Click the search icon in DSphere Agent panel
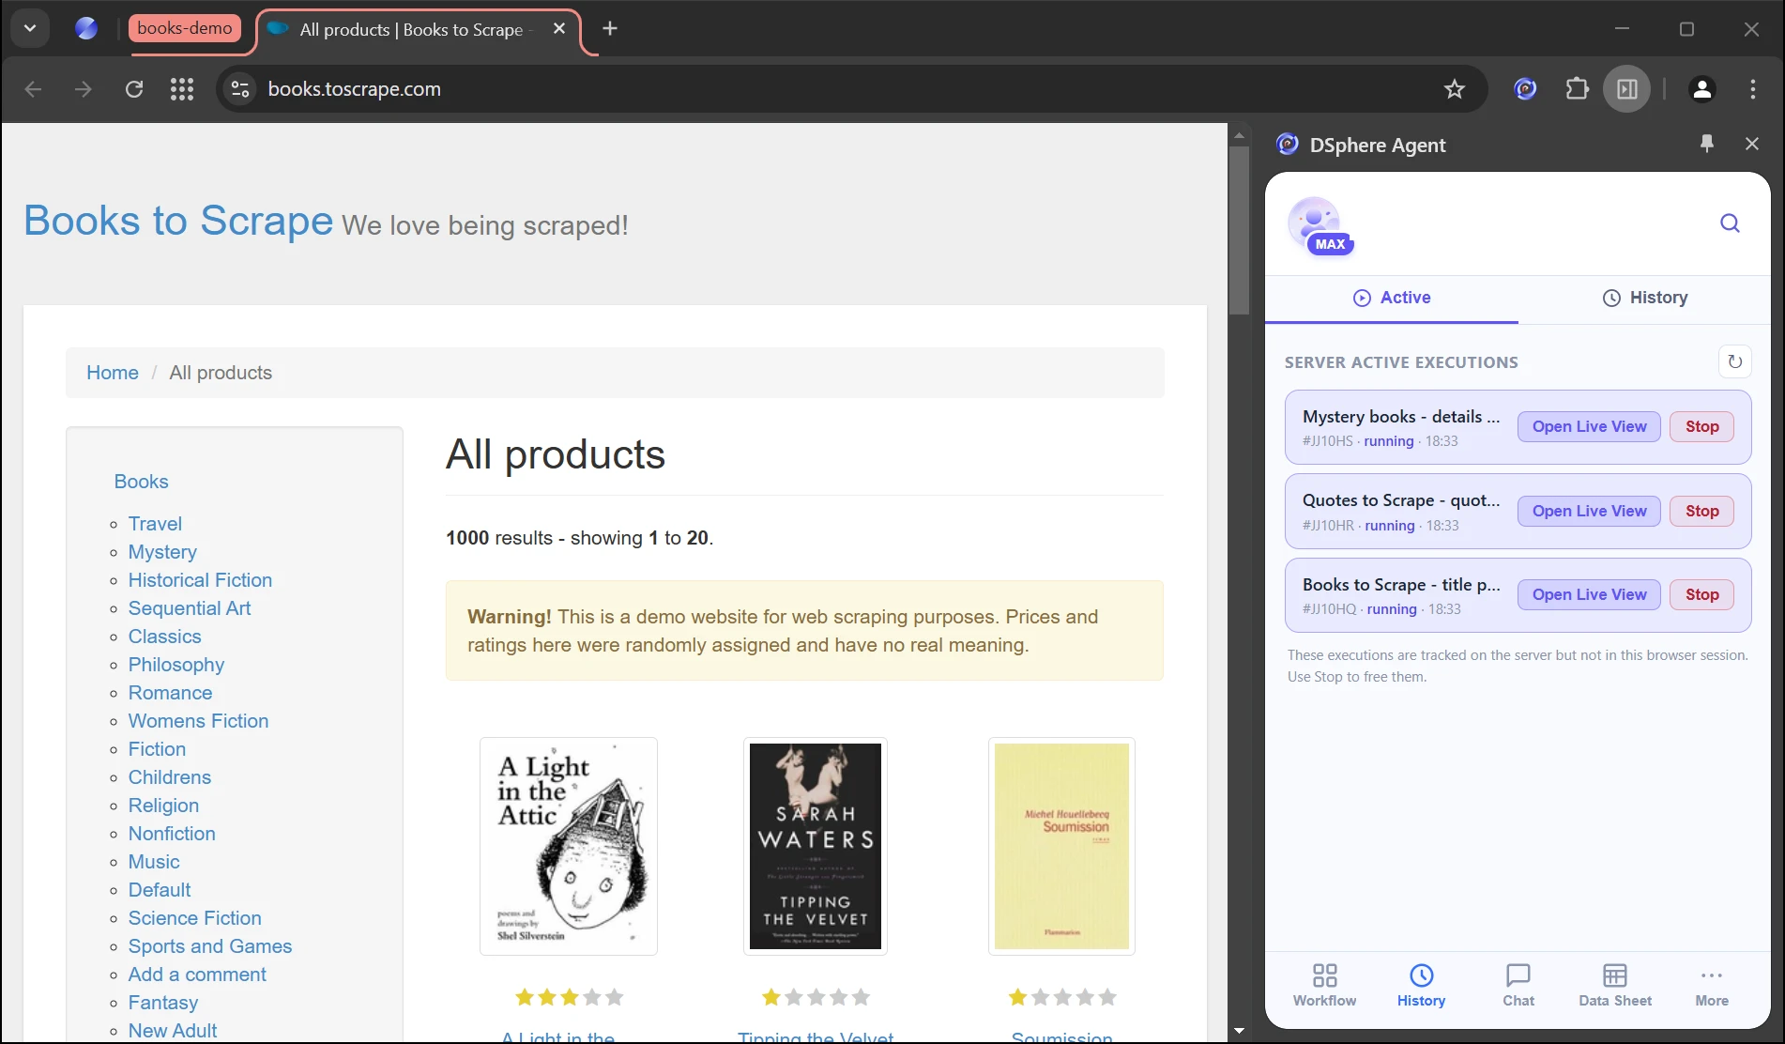 [1730, 223]
